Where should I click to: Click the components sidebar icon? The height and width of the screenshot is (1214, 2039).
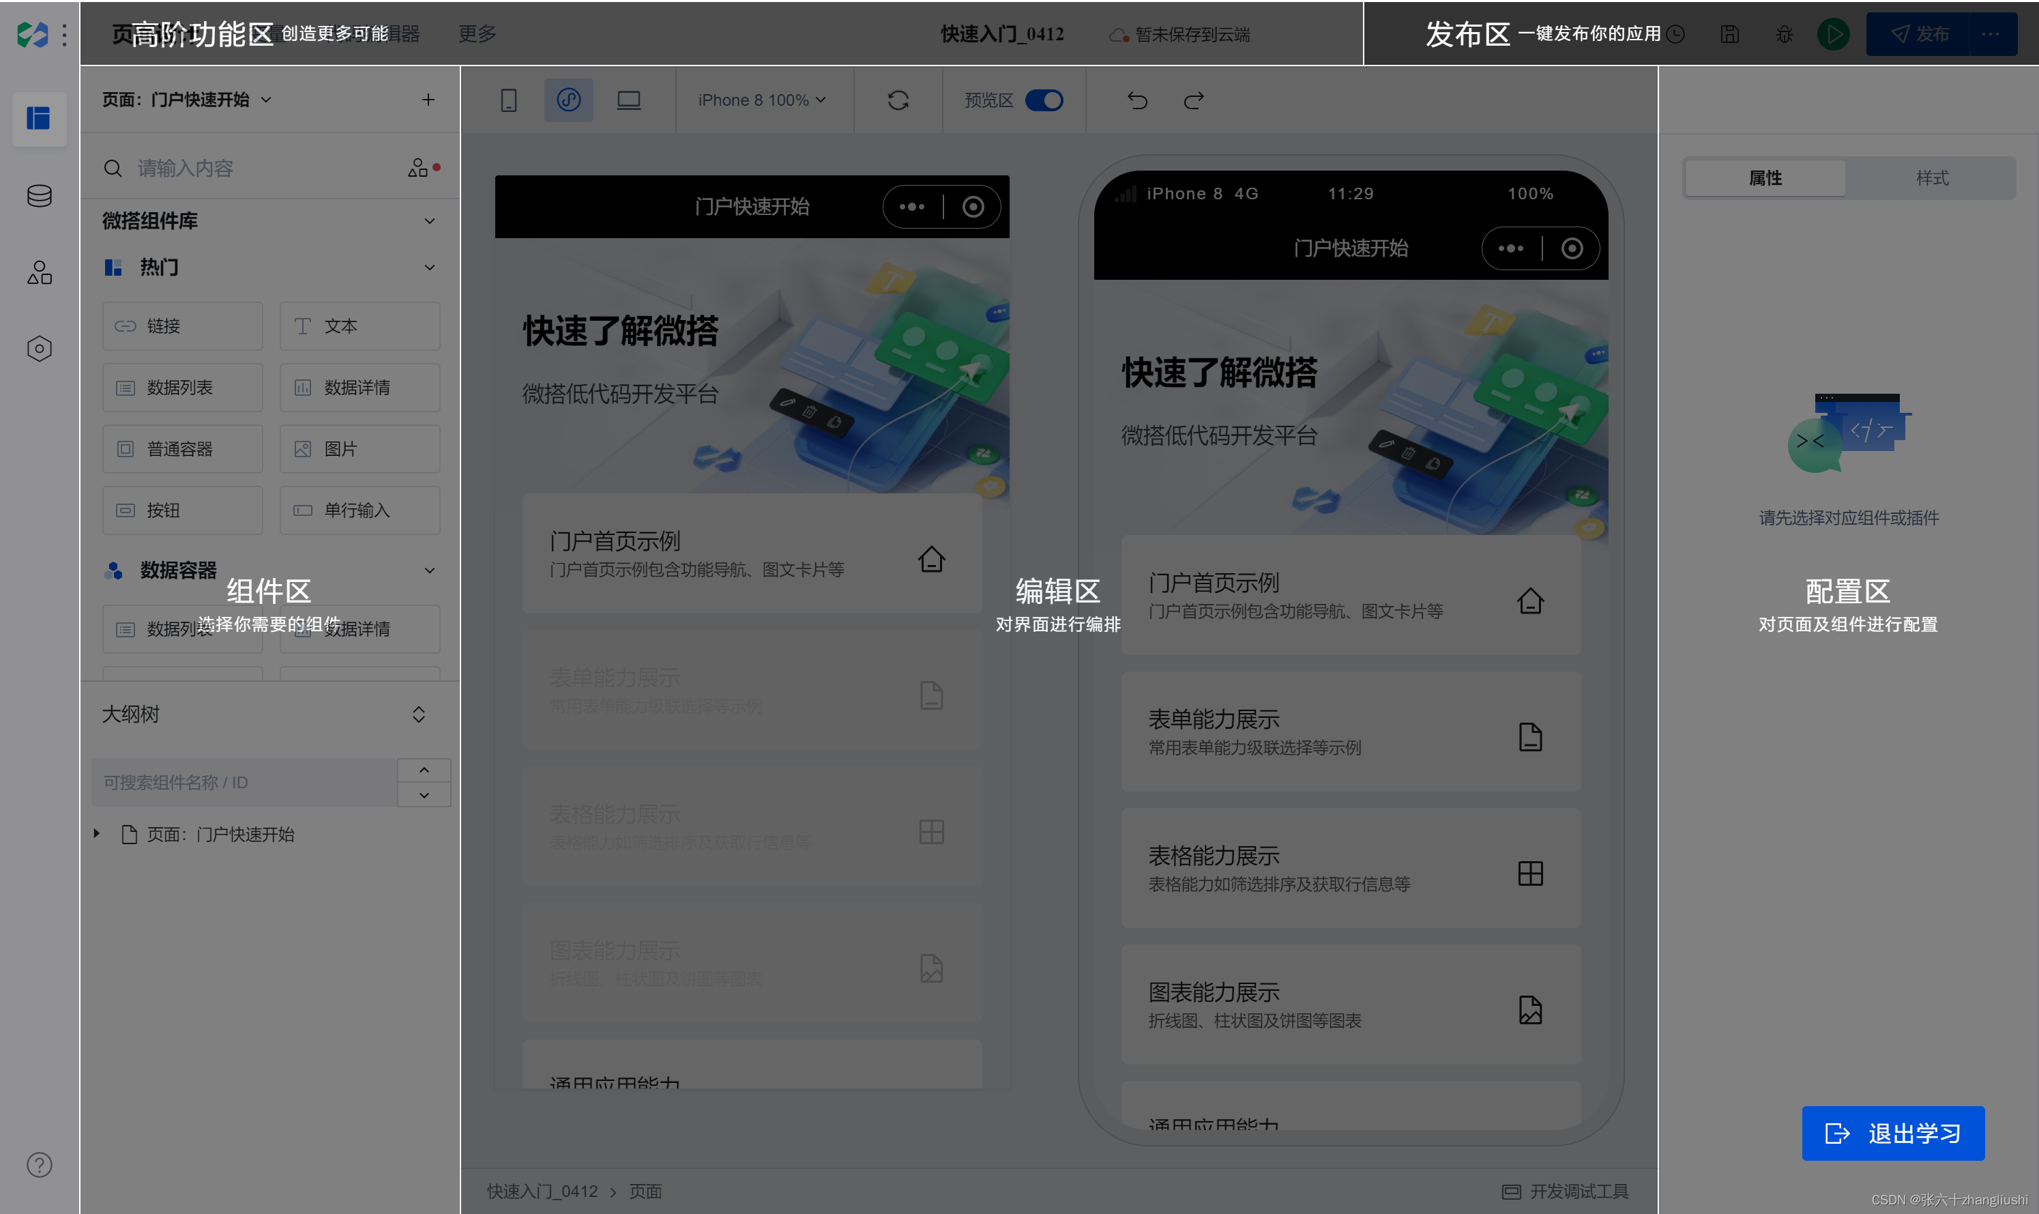point(40,272)
